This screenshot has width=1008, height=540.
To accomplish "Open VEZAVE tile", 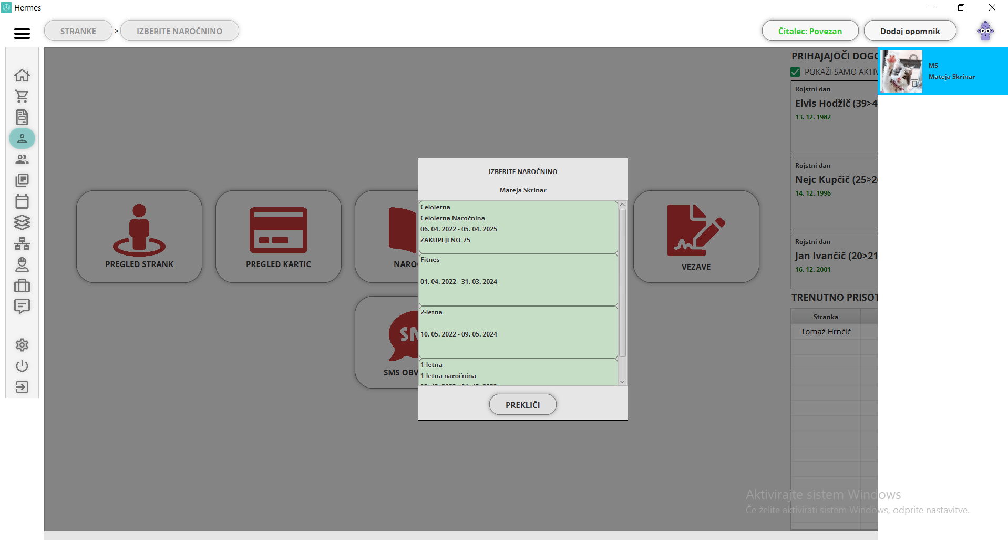I will pos(696,237).
